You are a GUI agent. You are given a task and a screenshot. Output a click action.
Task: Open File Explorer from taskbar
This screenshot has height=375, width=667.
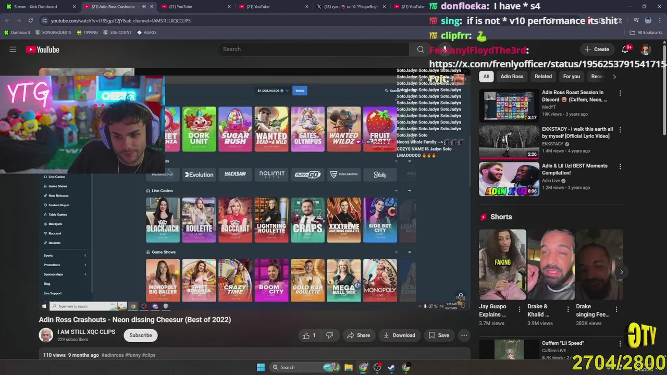(349, 367)
